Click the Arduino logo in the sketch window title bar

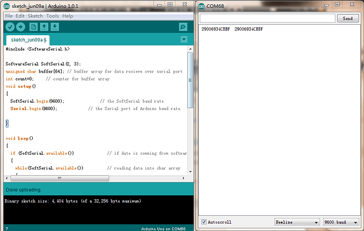click(x=7, y=6)
